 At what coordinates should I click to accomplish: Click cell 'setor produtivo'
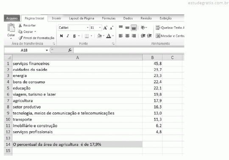(x=78, y=107)
